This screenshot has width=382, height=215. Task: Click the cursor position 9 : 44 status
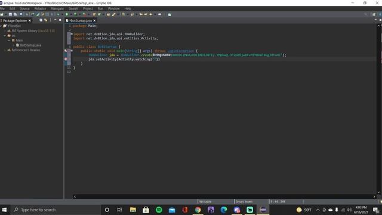pyautogui.click(x=278, y=202)
